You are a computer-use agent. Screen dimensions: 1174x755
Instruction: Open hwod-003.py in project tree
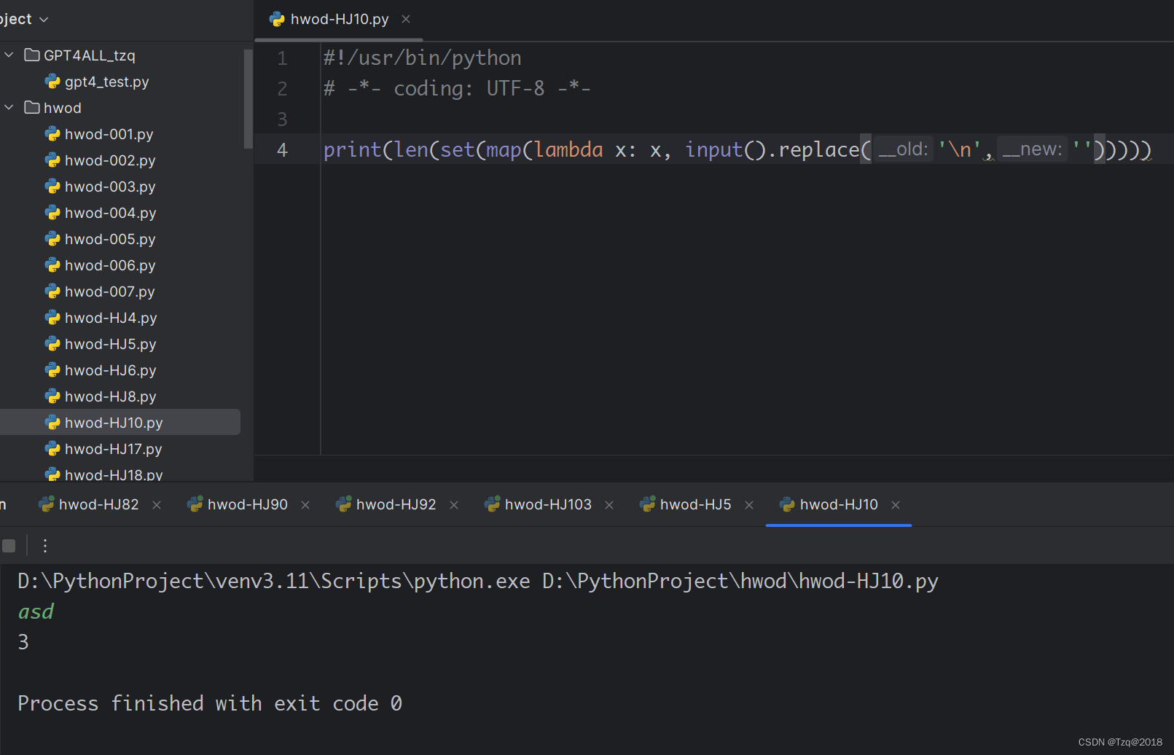110,187
